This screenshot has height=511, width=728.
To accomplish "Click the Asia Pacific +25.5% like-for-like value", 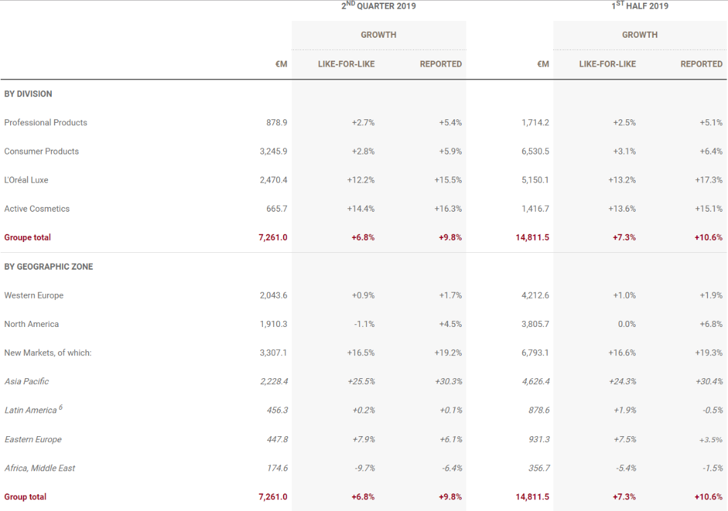I will [361, 382].
